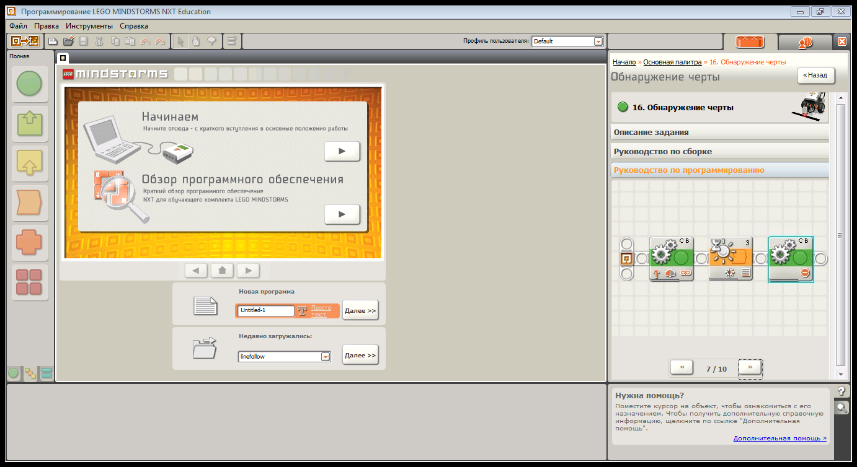
Task: Copy selection using toolbar copy icon
Action: (115, 41)
